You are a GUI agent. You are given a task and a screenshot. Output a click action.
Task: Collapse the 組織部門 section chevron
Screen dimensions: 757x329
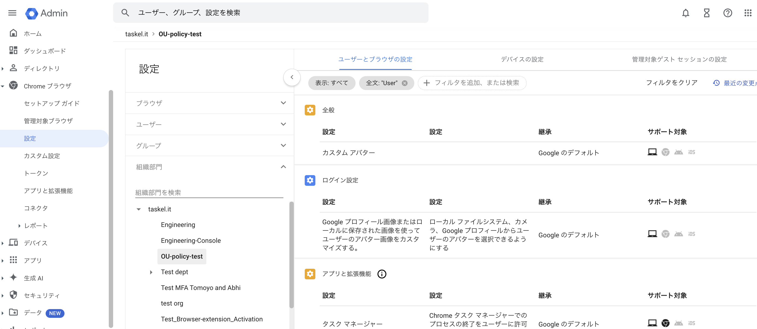(283, 167)
